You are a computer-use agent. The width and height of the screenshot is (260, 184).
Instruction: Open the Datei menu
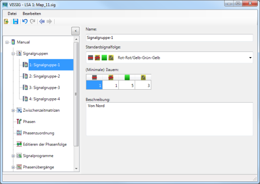12,13
